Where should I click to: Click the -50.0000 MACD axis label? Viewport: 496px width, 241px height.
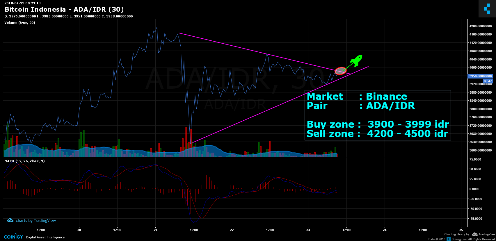click(x=475, y=209)
